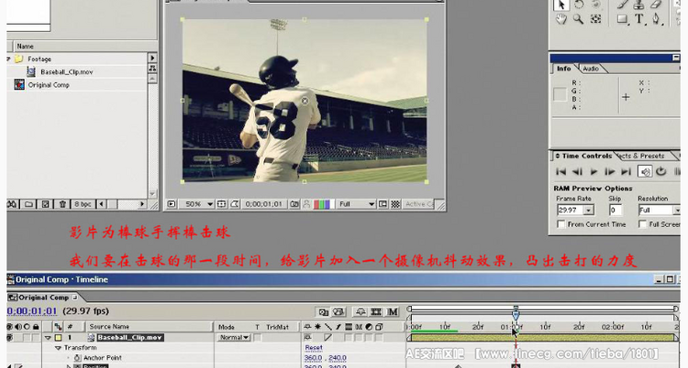This screenshot has height=368, width=688.
Task: Select Original Comp item in Project panel
Action: (x=49, y=85)
